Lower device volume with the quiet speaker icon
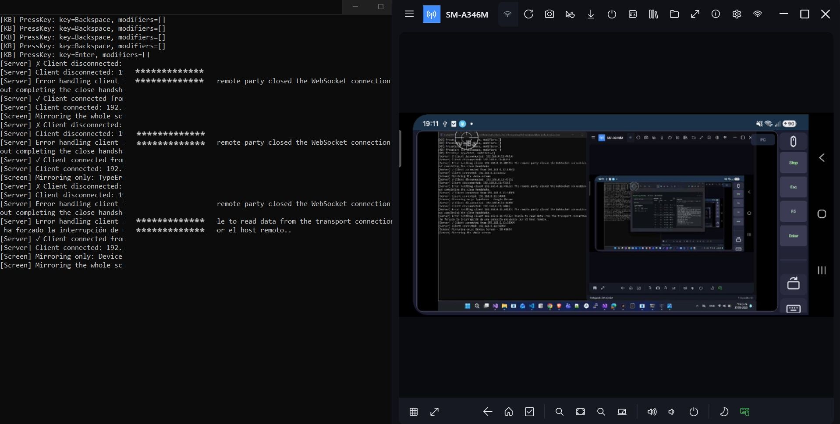The width and height of the screenshot is (840, 424). 672,412
